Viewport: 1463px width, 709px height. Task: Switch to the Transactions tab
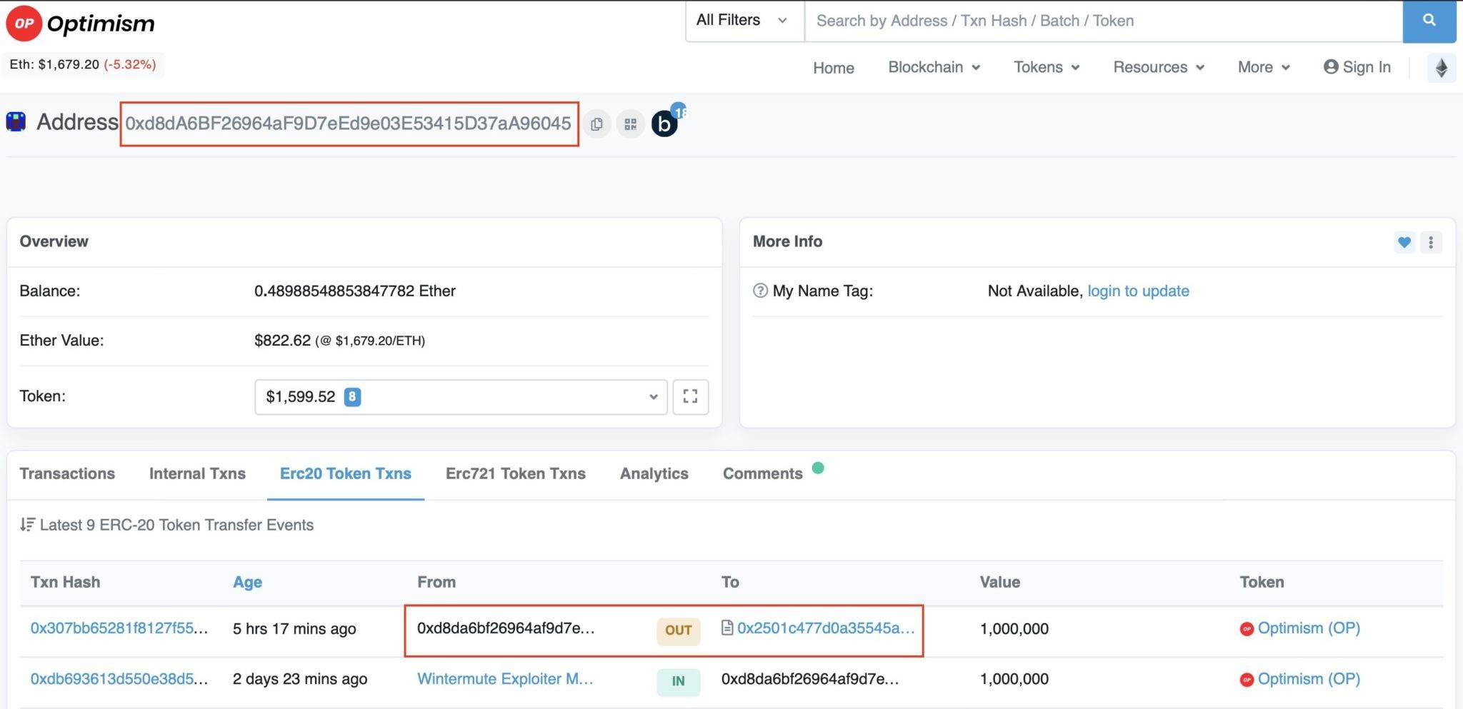[x=67, y=473]
